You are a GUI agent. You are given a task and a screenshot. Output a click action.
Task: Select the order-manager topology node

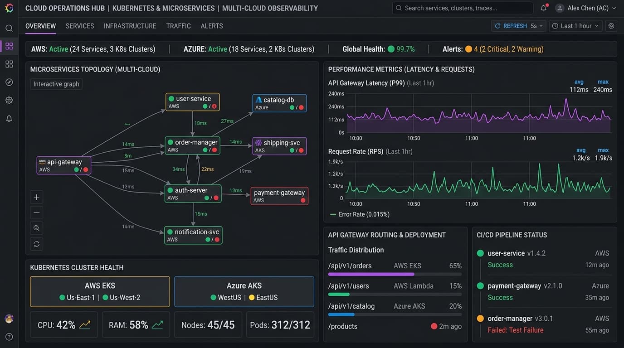click(193, 145)
